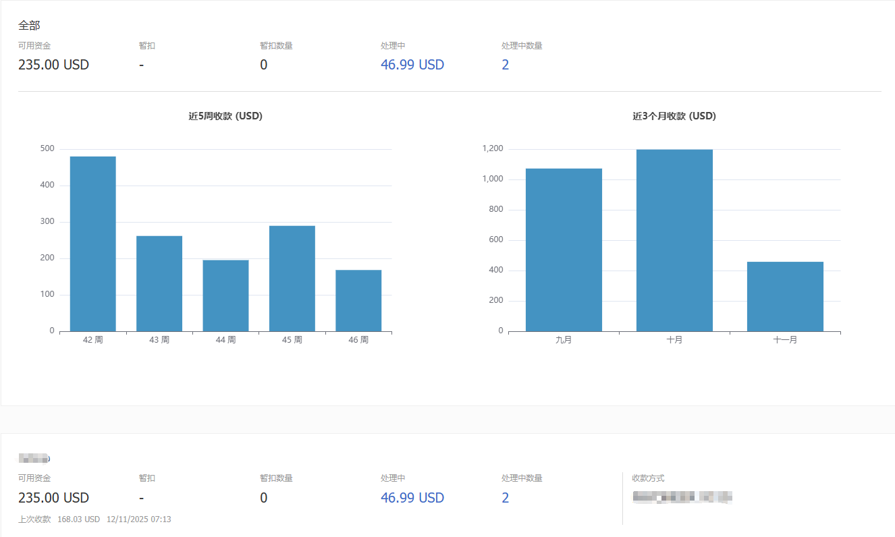The height and width of the screenshot is (537, 895).
Task: Open processing count 2 in the lower account row
Action: [505, 498]
